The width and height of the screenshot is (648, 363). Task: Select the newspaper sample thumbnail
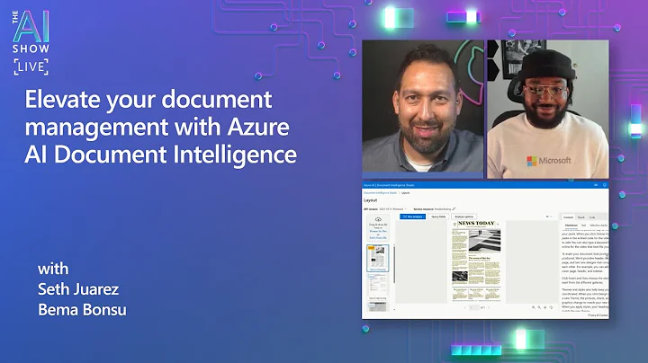pos(378,258)
